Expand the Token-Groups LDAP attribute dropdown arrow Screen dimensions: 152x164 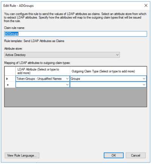click(x=67, y=79)
